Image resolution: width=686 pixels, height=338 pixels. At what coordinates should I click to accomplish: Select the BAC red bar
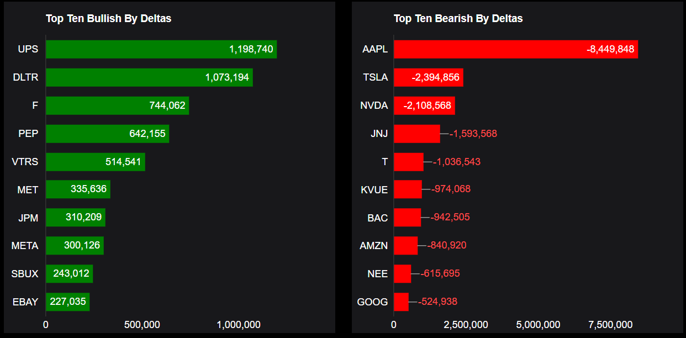point(407,218)
